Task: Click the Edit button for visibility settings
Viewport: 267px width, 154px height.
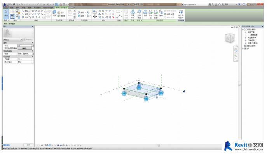Action: coord(25,48)
